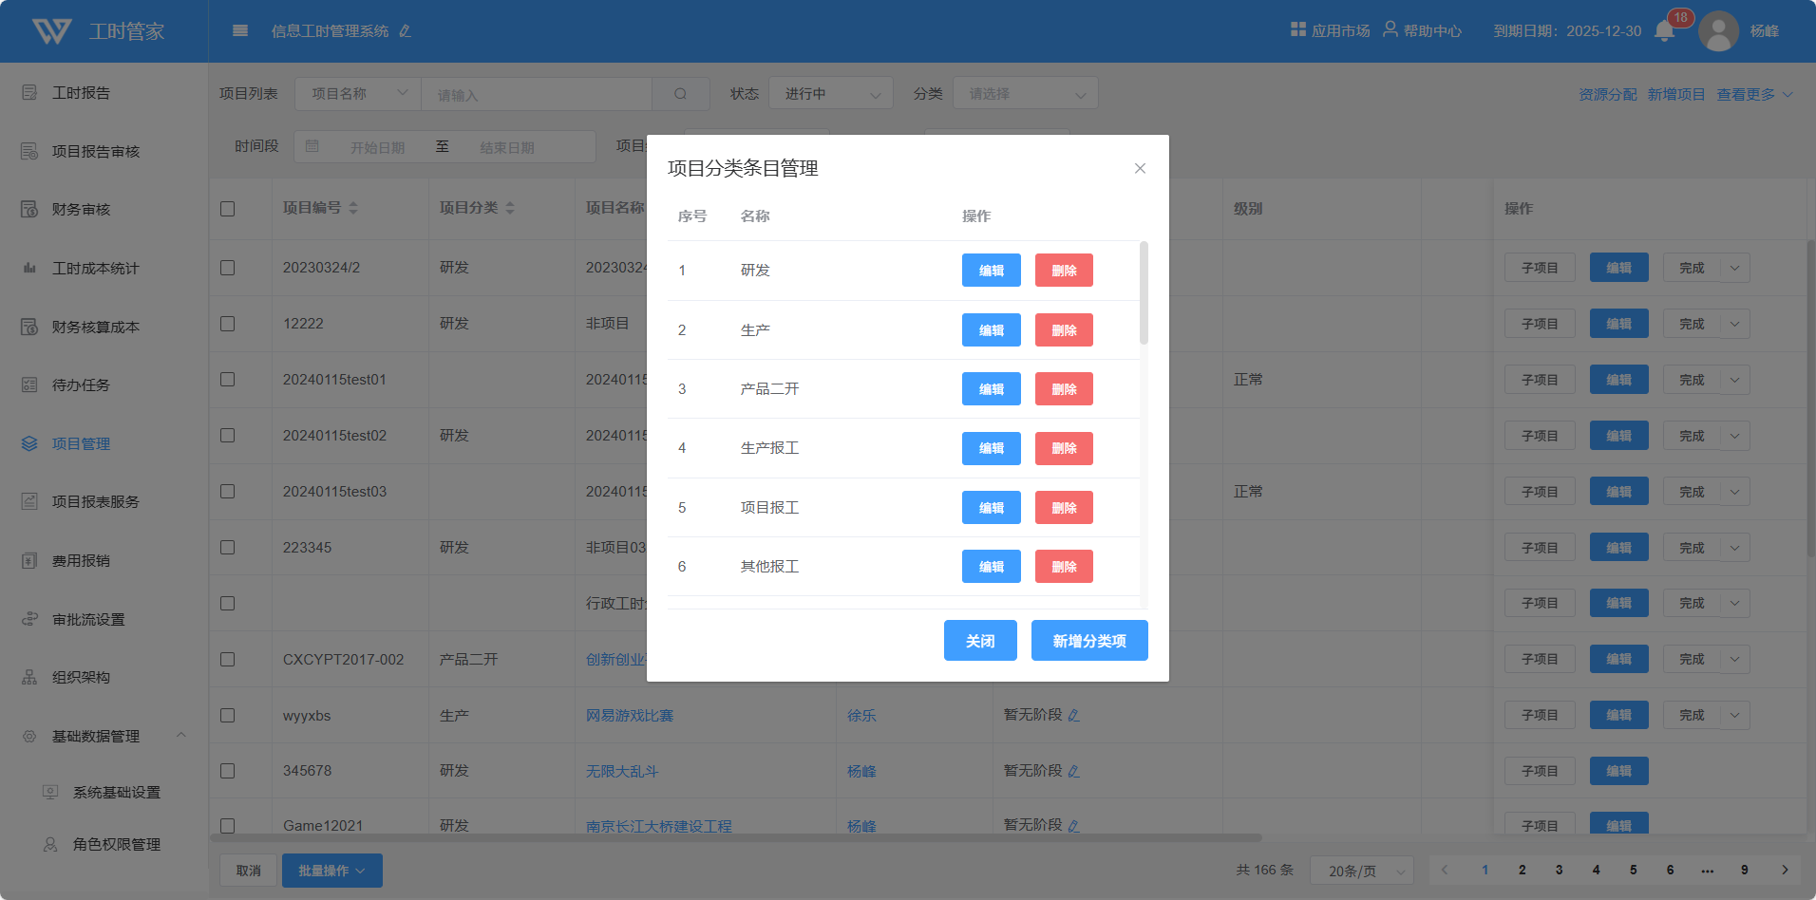The width and height of the screenshot is (1816, 900).
Task: Click the search magnifier icon
Action: click(680, 94)
